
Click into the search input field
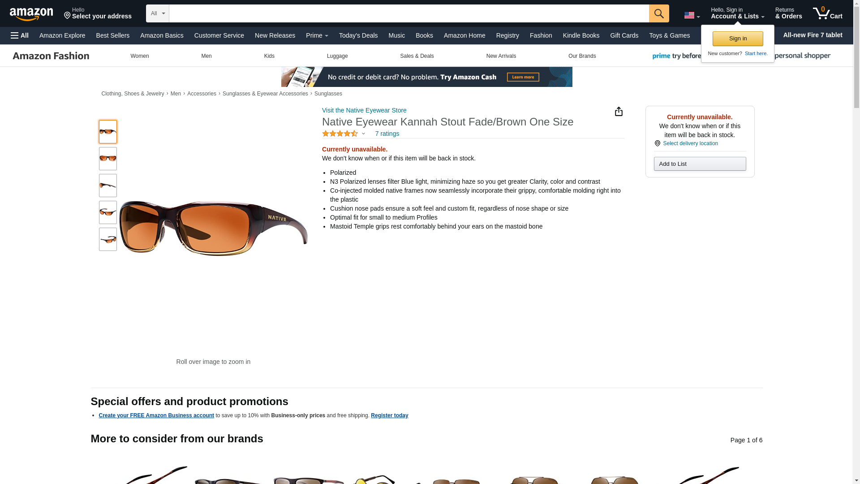(409, 13)
